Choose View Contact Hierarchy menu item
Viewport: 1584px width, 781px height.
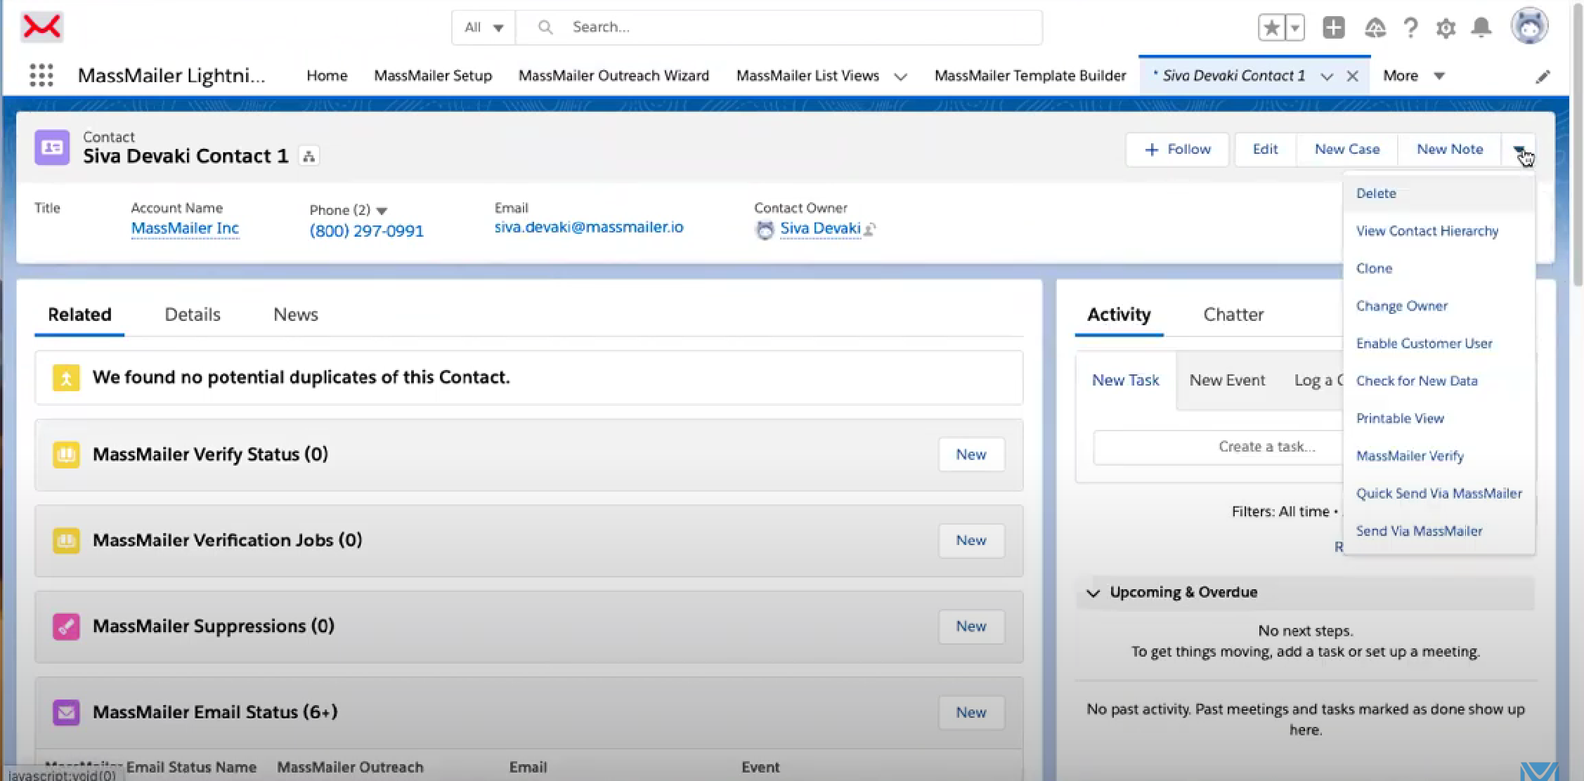tap(1439, 231)
